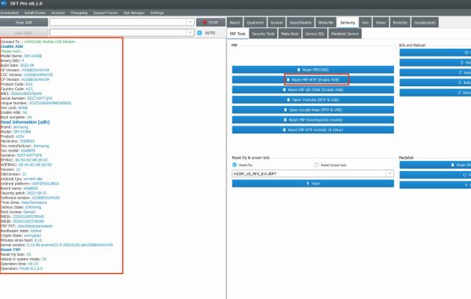Viewport: 471px width, 299px height.
Task: Click the icon on Reset FRP QR CODE
Action: pos(284,89)
